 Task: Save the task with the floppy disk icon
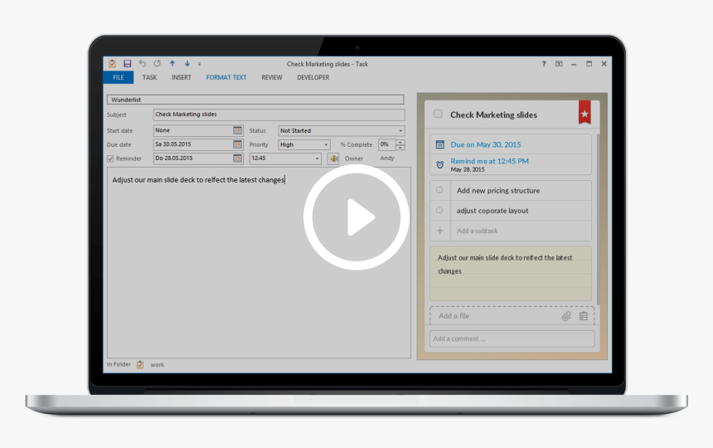click(x=128, y=64)
